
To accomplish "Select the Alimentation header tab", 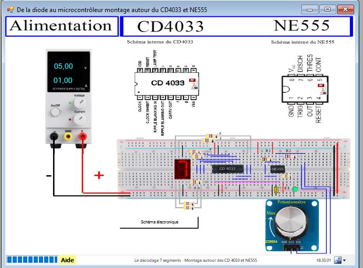I will tap(61, 26).
